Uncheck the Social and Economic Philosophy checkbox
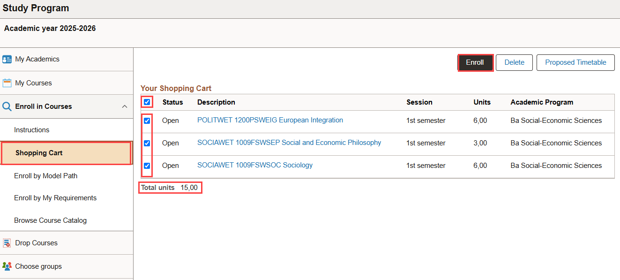 [147, 143]
